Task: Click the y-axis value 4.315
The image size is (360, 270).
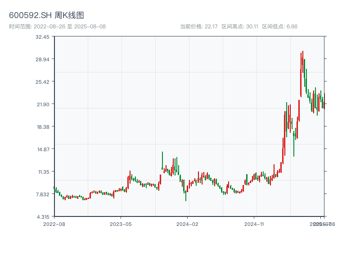Action: pyautogui.click(x=43, y=217)
